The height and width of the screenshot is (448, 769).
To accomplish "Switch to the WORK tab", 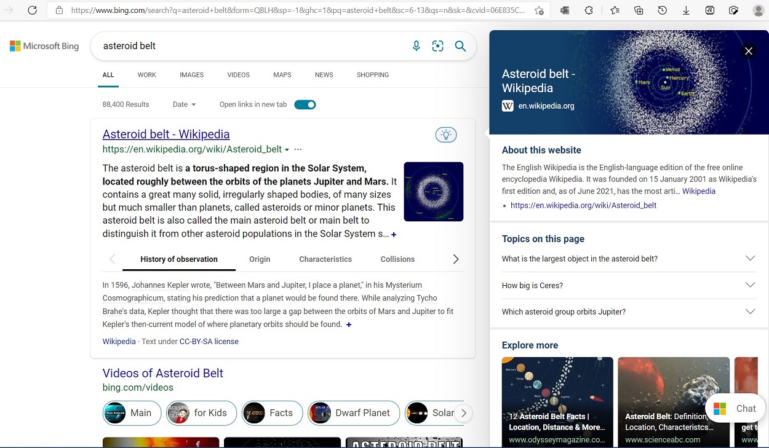I will (x=147, y=75).
